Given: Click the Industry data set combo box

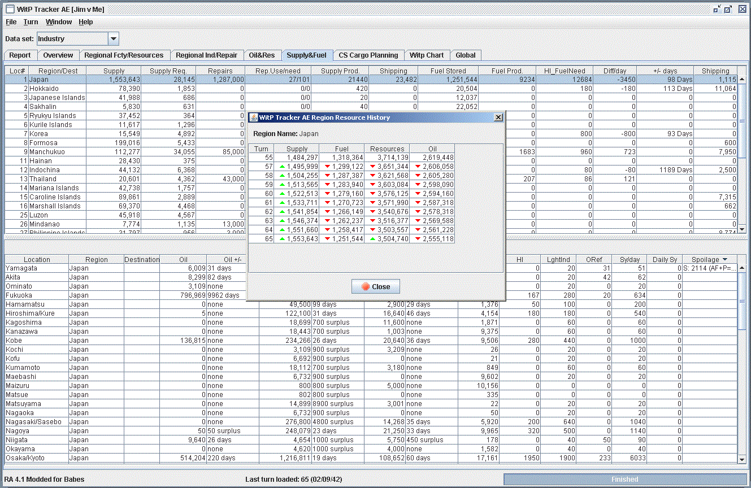Looking at the screenshot, I should pos(72,39).
